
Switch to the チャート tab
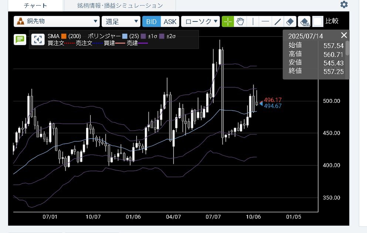coord(36,6)
